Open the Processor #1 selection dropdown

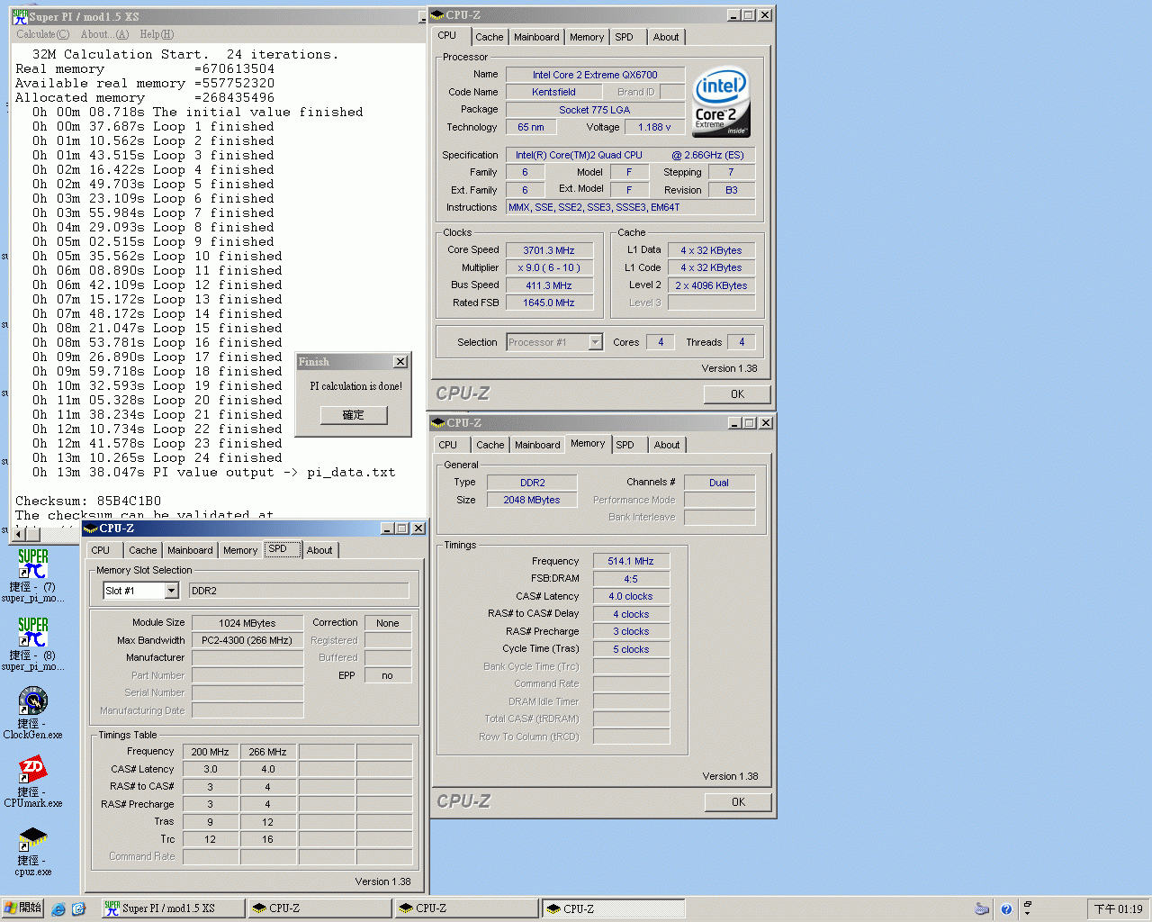595,342
